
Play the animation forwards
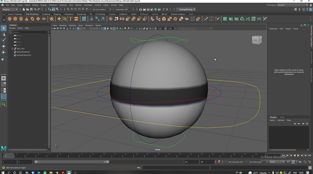[x=298, y=156]
